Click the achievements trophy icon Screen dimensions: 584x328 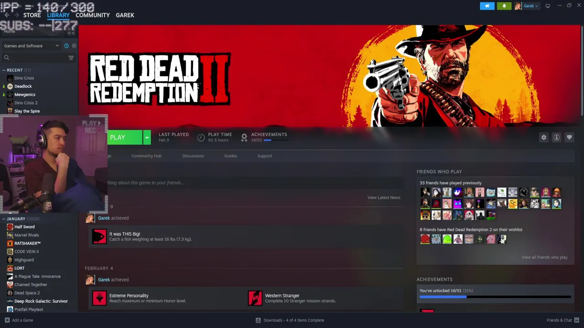pyautogui.click(x=244, y=137)
